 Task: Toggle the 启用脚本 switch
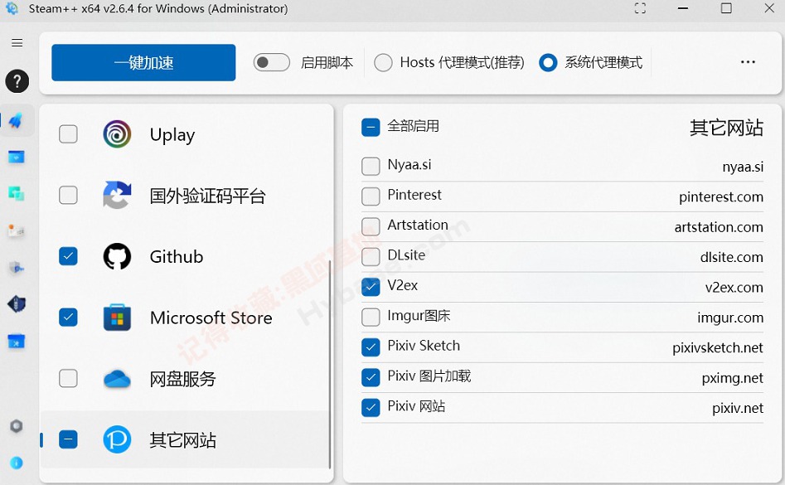[271, 62]
